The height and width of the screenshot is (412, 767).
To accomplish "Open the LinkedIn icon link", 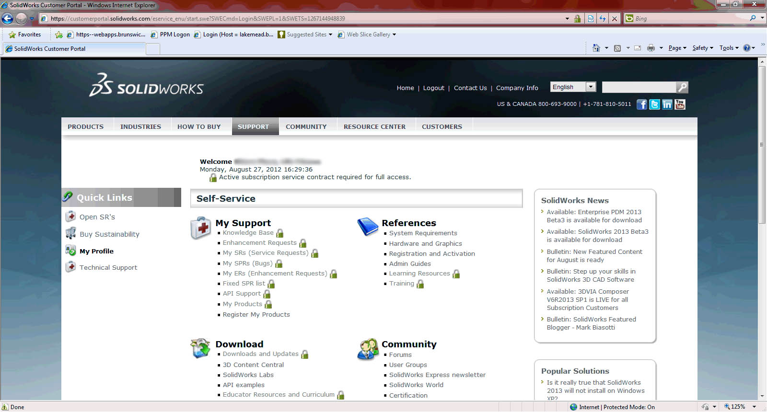I will click(667, 104).
